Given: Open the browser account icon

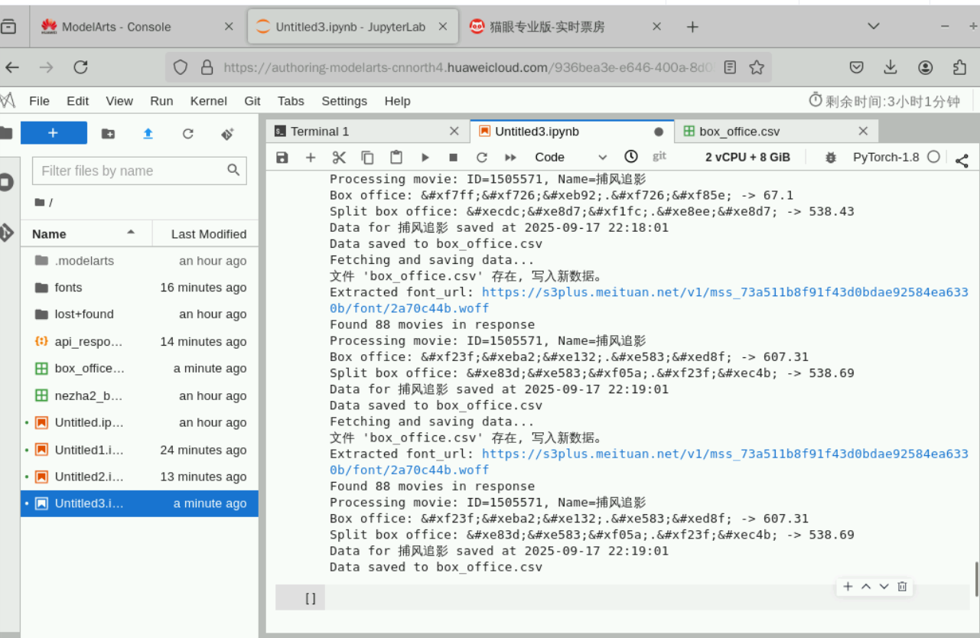Looking at the screenshot, I should [926, 67].
